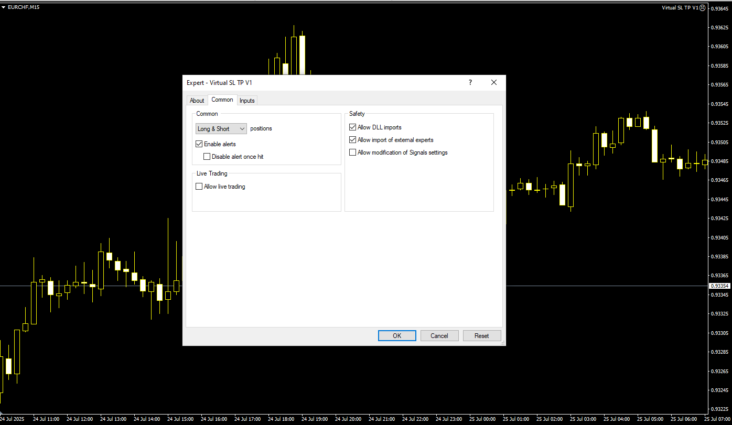Toggle the Allow DLL imports checkbox
This screenshot has width=732, height=425.
click(x=353, y=127)
